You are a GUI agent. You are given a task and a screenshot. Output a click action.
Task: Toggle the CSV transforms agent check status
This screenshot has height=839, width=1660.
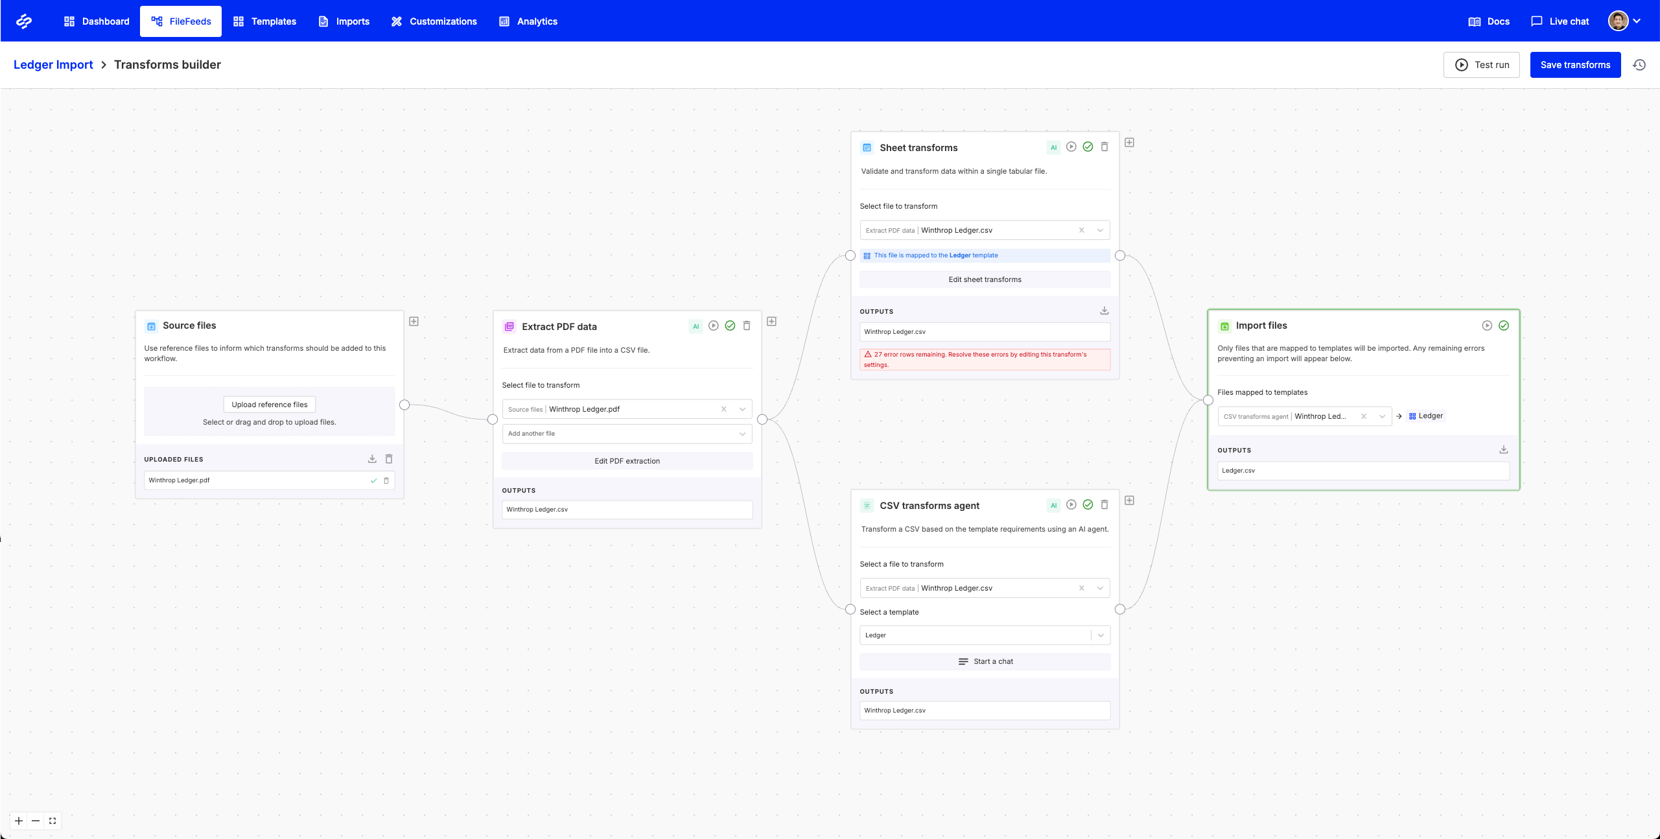click(x=1088, y=505)
